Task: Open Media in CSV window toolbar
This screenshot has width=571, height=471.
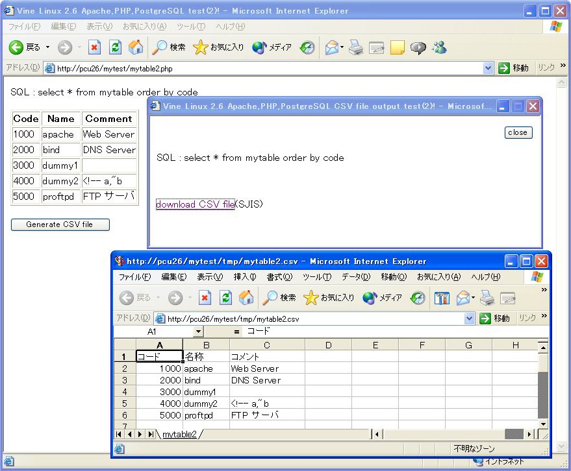Action: (x=382, y=298)
